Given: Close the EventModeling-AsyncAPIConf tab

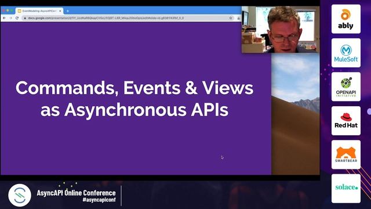Looking at the screenshot, I should click(x=60, y=11).
